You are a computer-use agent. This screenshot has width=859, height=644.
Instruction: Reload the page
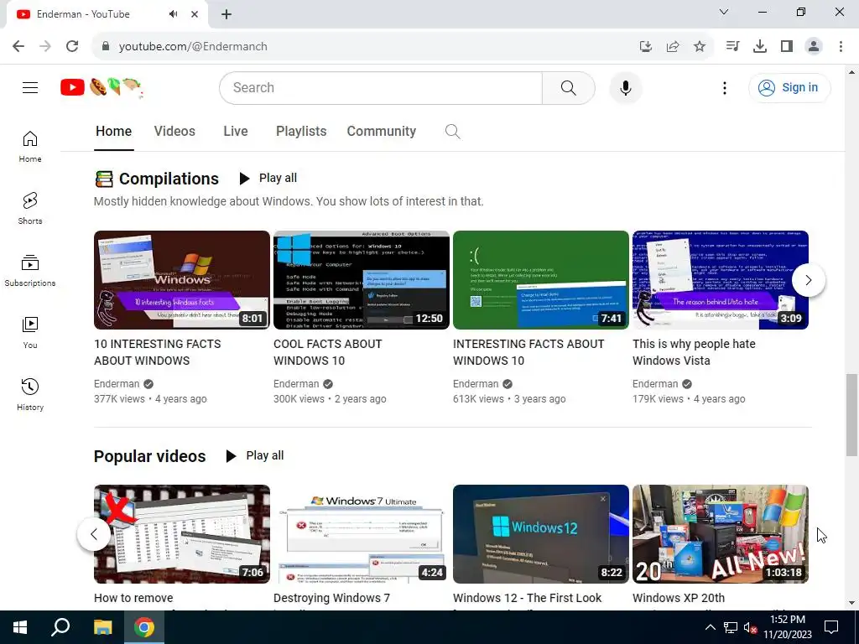pos(72,46)
